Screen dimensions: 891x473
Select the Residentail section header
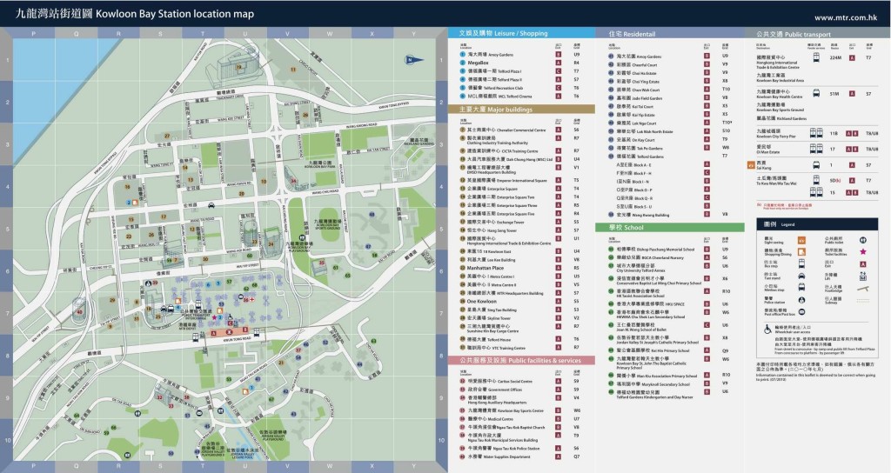(x=669, y=34)
